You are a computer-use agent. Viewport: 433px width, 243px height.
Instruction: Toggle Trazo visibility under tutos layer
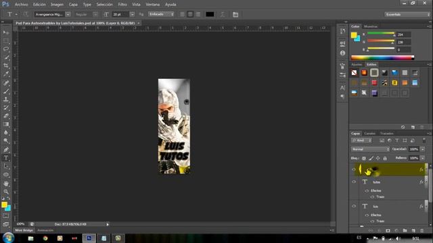372,196
